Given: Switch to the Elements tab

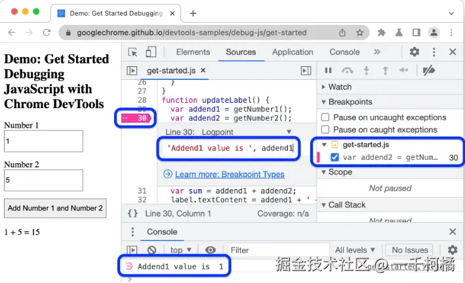Looking at the screenshot, I should (x=193, y=52).
